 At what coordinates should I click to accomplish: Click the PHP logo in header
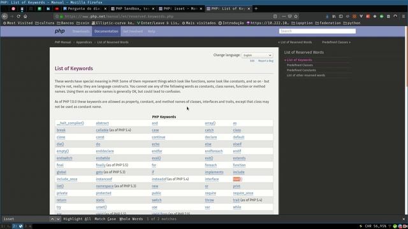59,31
